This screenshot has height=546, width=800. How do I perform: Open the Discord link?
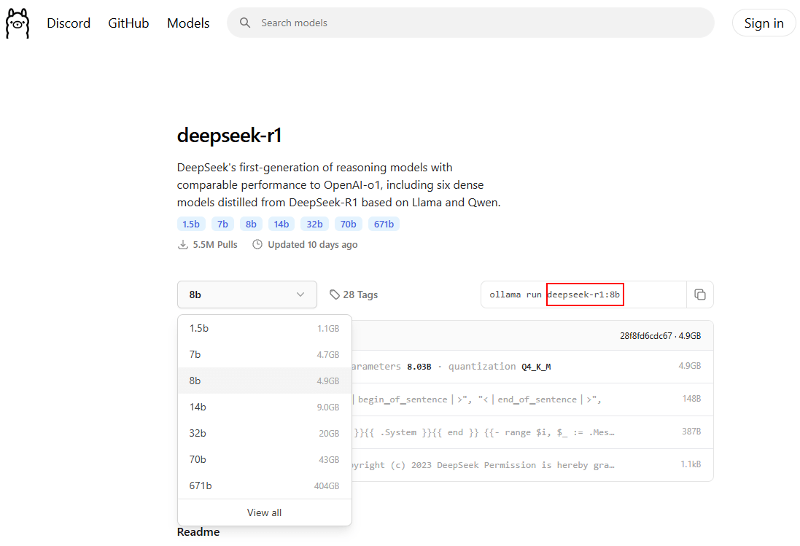[69, 23]
